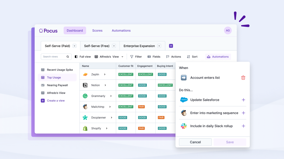The height and width of the screenshot is (159, 284).
Task: Click the Zeplin logo
Action: click(x=85, y=74)
